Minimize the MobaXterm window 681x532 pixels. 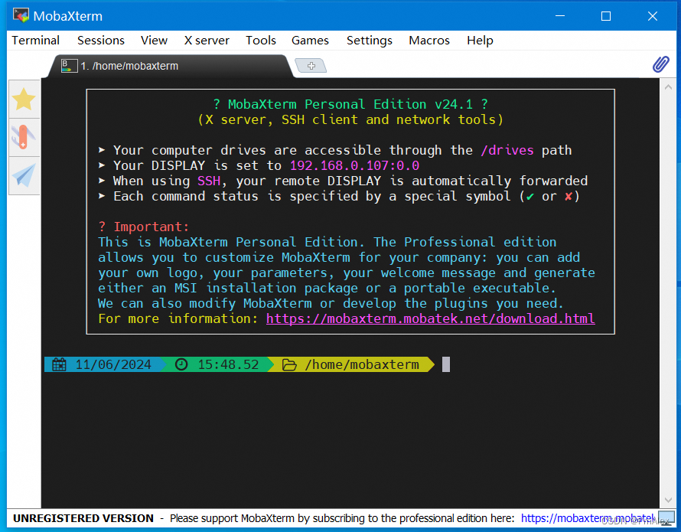coord(560,16)
